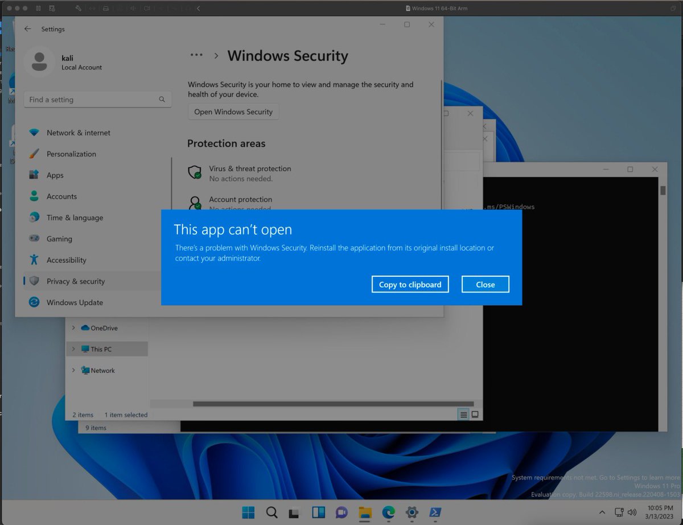Click Open Windows Security button
The image size is (683, 525).
pyautogui.click(x=233, y=112)
